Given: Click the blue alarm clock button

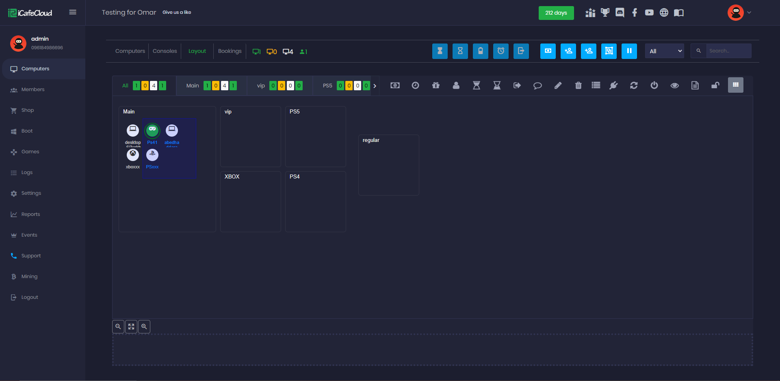Looking at the screenshot, I should pyautogui.click(x=501, y=51).
